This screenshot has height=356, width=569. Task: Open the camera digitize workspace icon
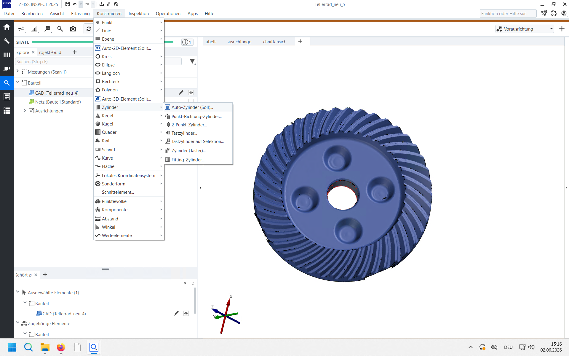[7, 69]
